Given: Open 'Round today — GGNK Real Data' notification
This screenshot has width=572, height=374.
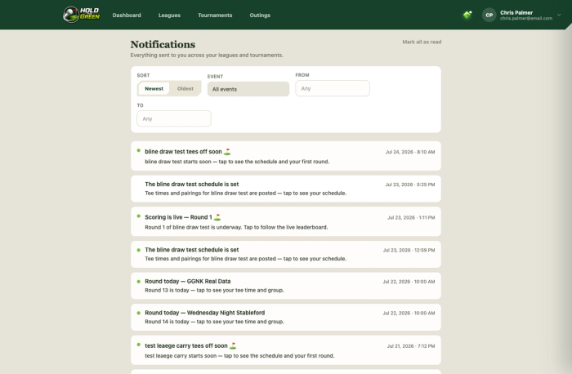Looking at the screenshot, I should pyautogui.click(x=286, y=286).
